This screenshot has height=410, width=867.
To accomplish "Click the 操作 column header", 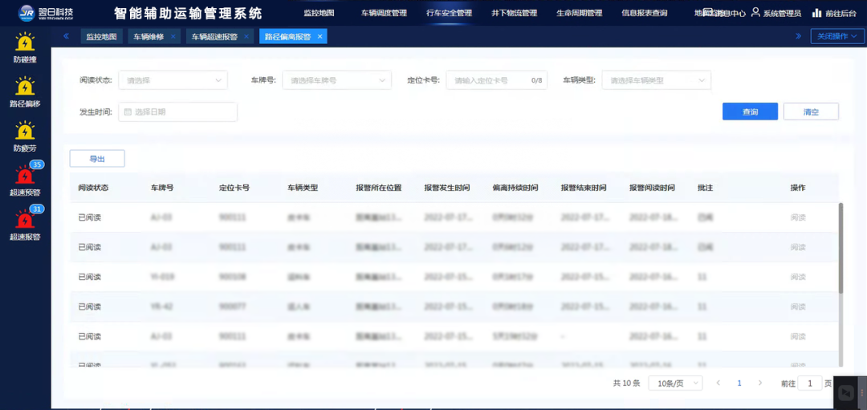I will (798, 188).
